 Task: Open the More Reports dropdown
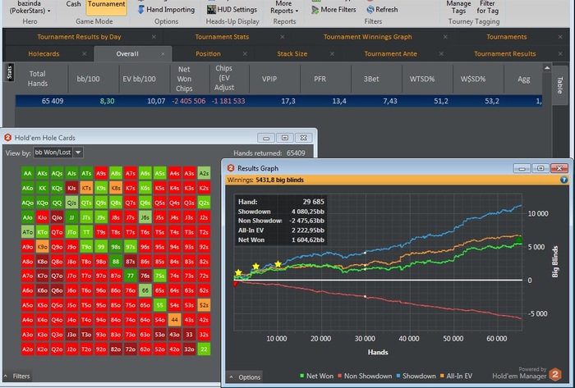tap(284, 7)
